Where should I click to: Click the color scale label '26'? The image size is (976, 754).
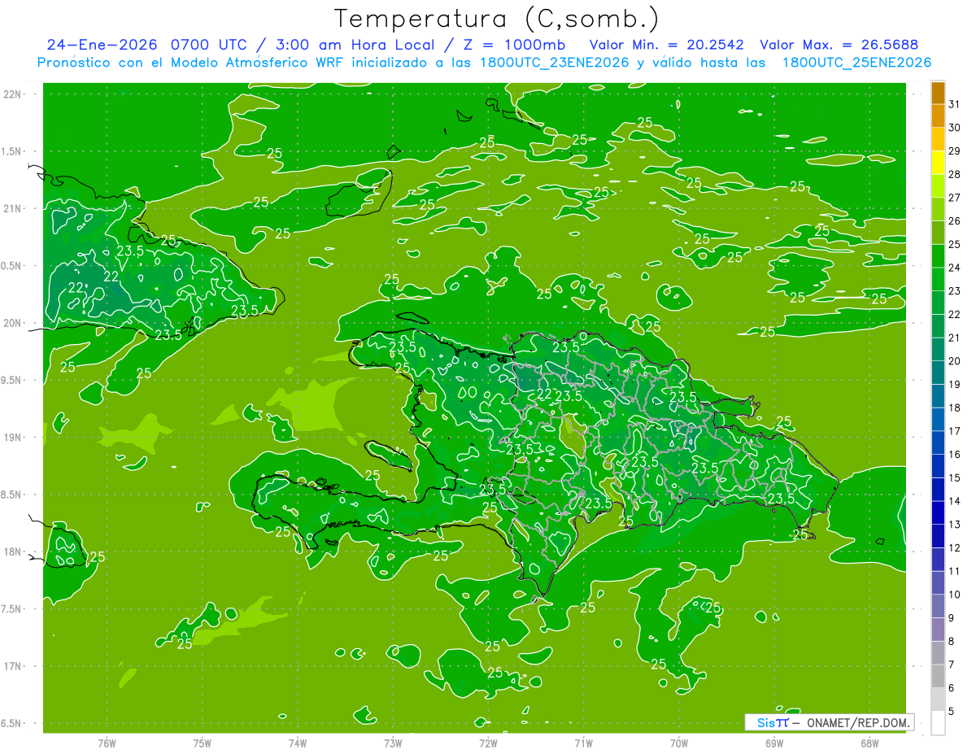pos(955,220)
